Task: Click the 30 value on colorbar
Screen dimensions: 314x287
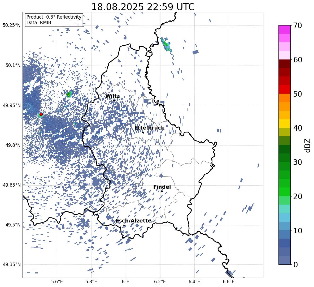Action: pos(298,162)
